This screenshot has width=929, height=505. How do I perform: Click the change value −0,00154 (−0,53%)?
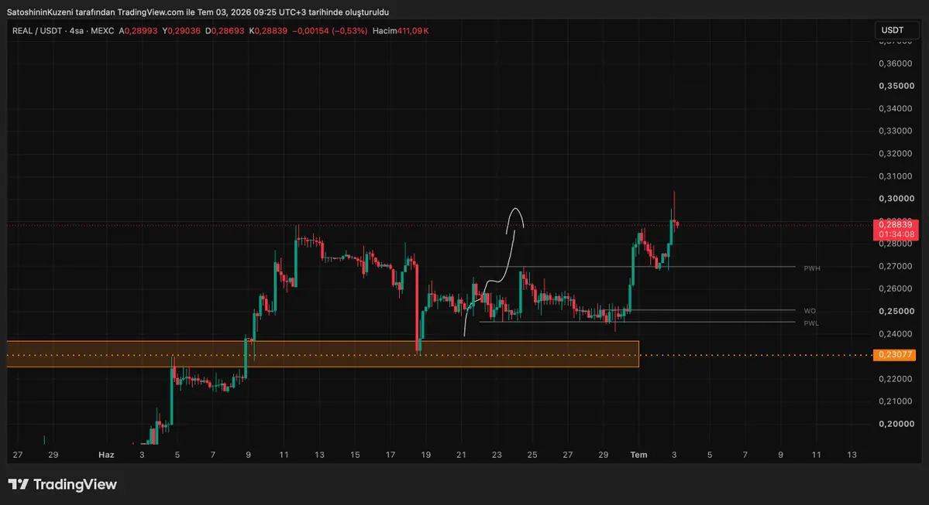point(329,31)
